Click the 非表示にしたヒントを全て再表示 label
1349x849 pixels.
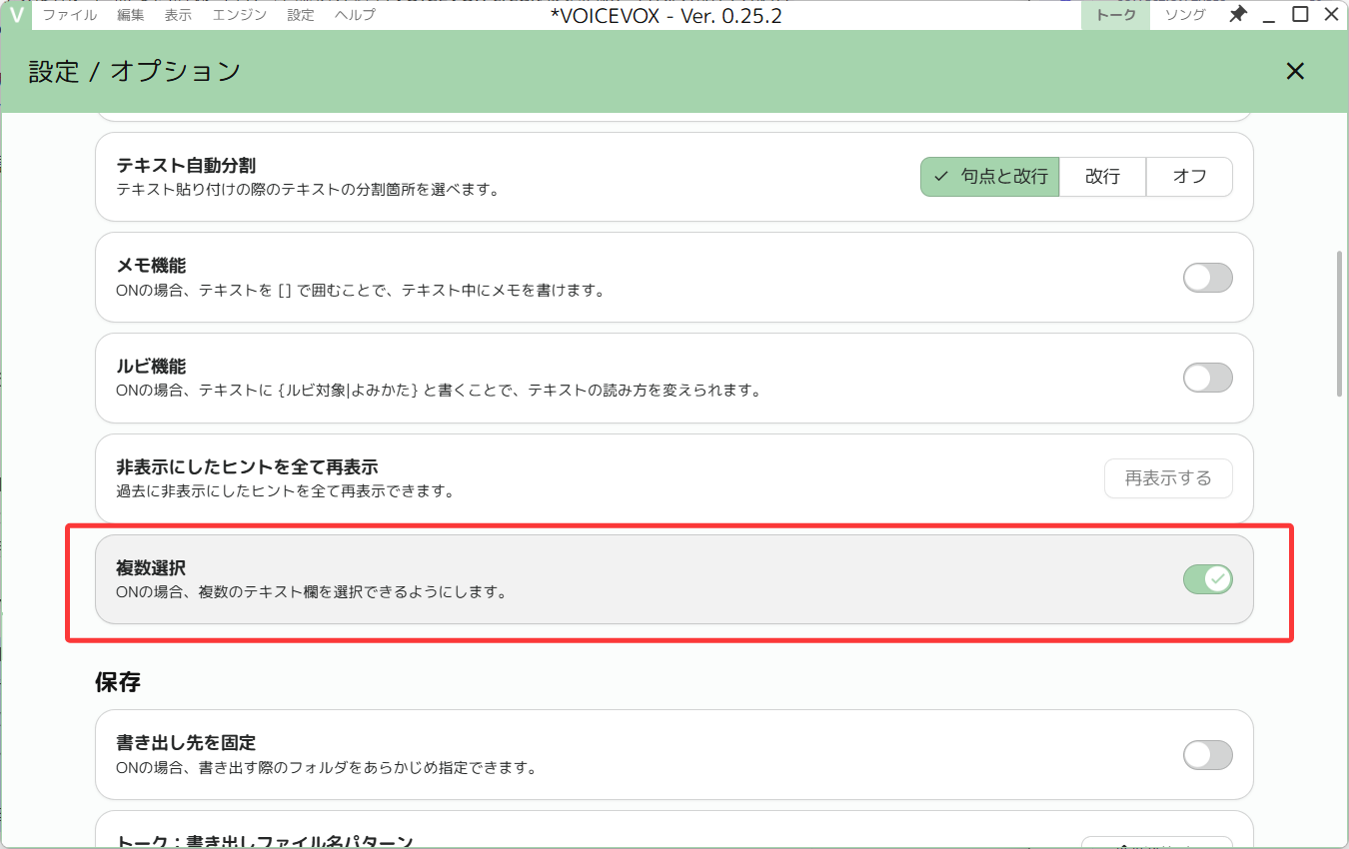(247, 466)
